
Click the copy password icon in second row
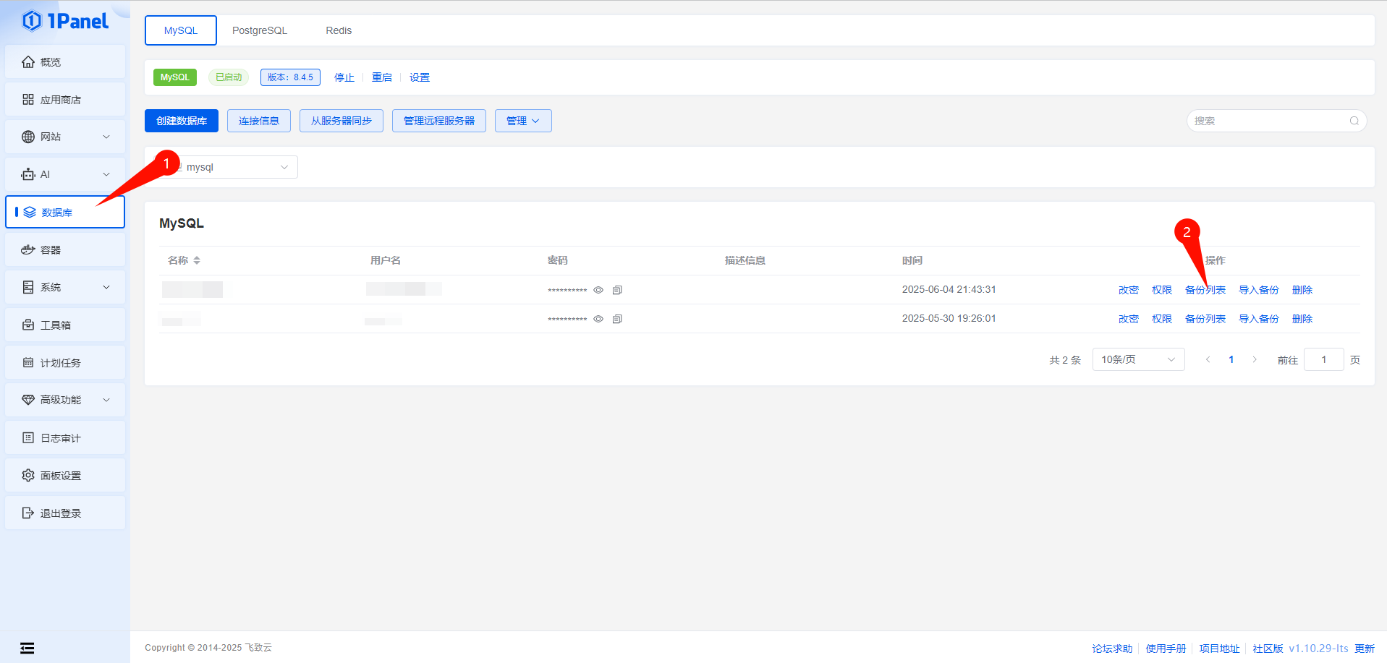coord(617,319)
